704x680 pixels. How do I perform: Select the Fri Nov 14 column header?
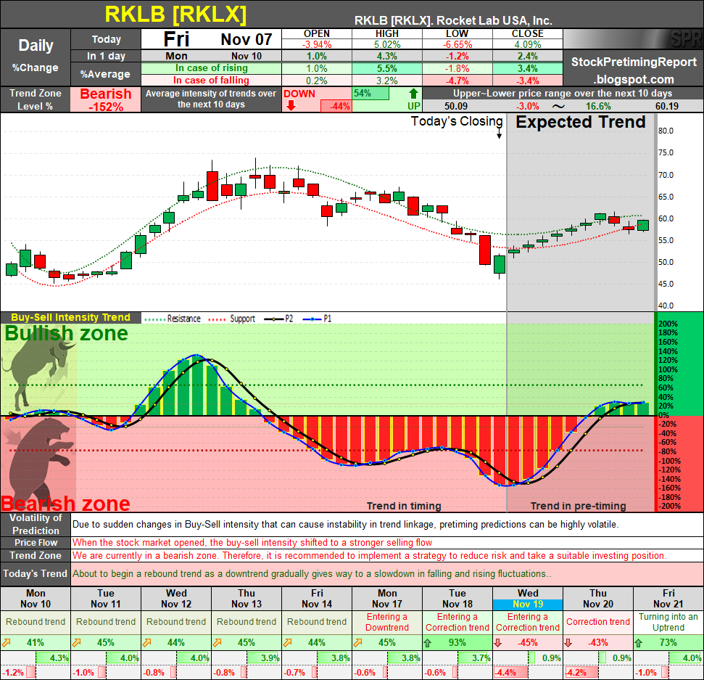click(x=317, y=599)
